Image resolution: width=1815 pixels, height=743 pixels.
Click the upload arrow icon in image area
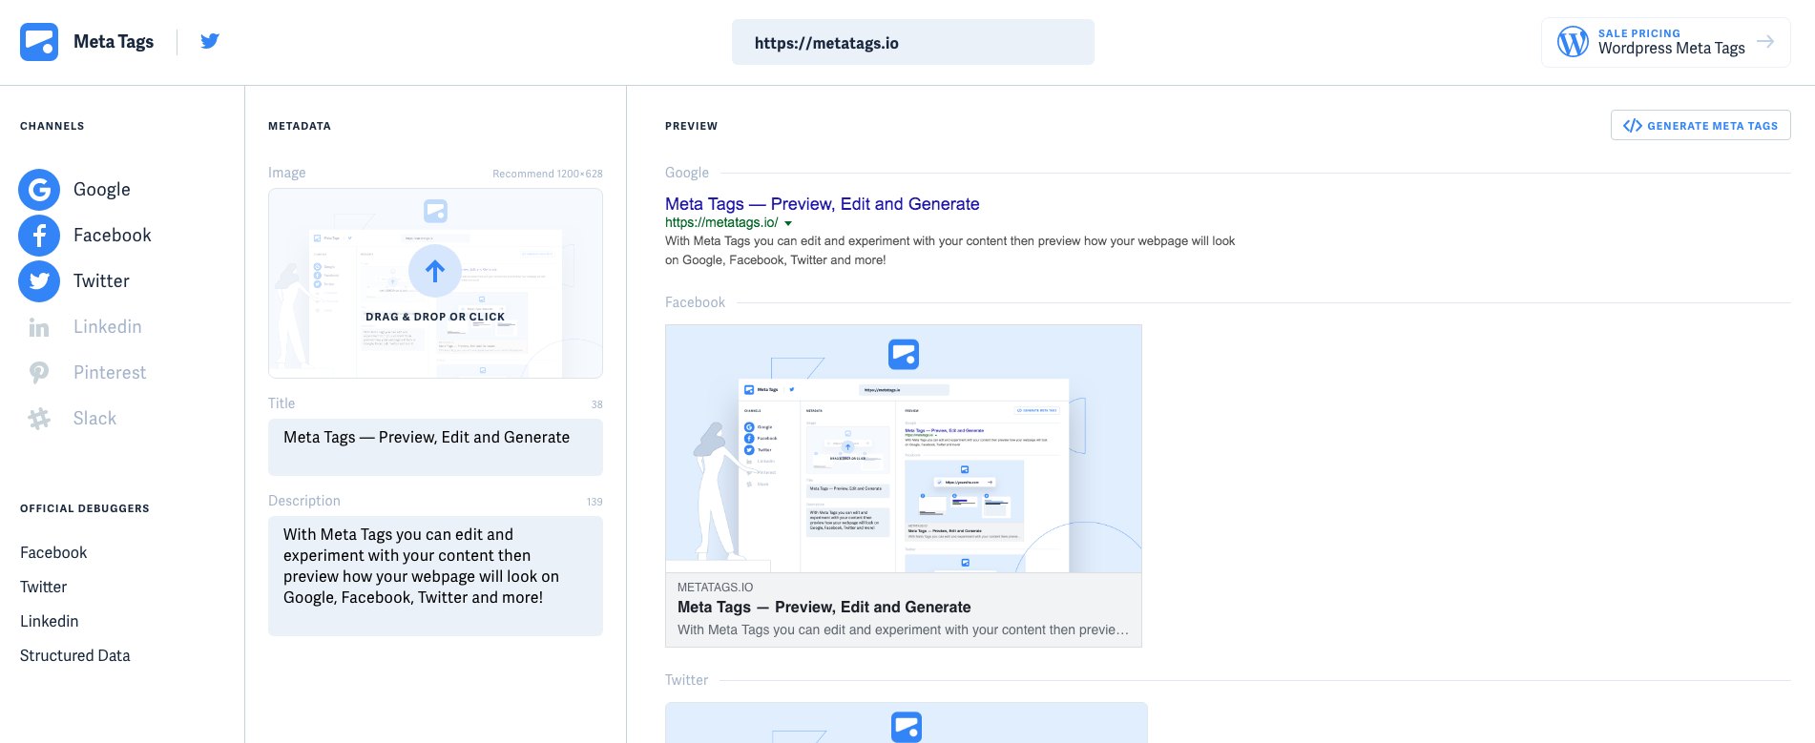coord(435,271)
